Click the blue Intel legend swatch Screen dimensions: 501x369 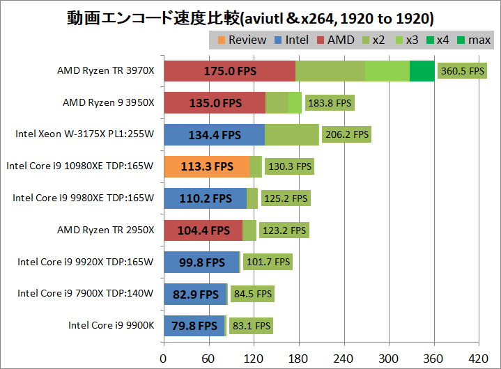[x=278, y=40]
